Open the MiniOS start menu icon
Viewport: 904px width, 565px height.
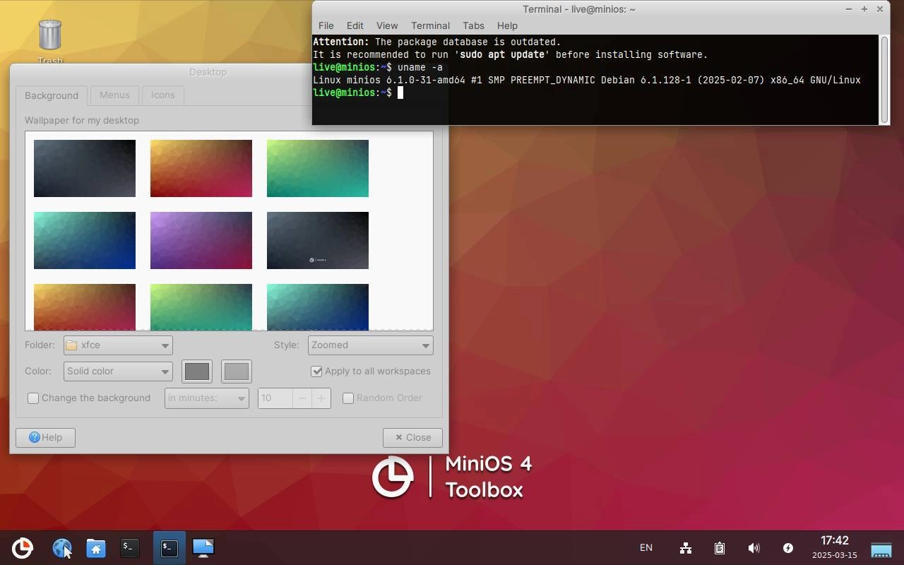(23, 548)
